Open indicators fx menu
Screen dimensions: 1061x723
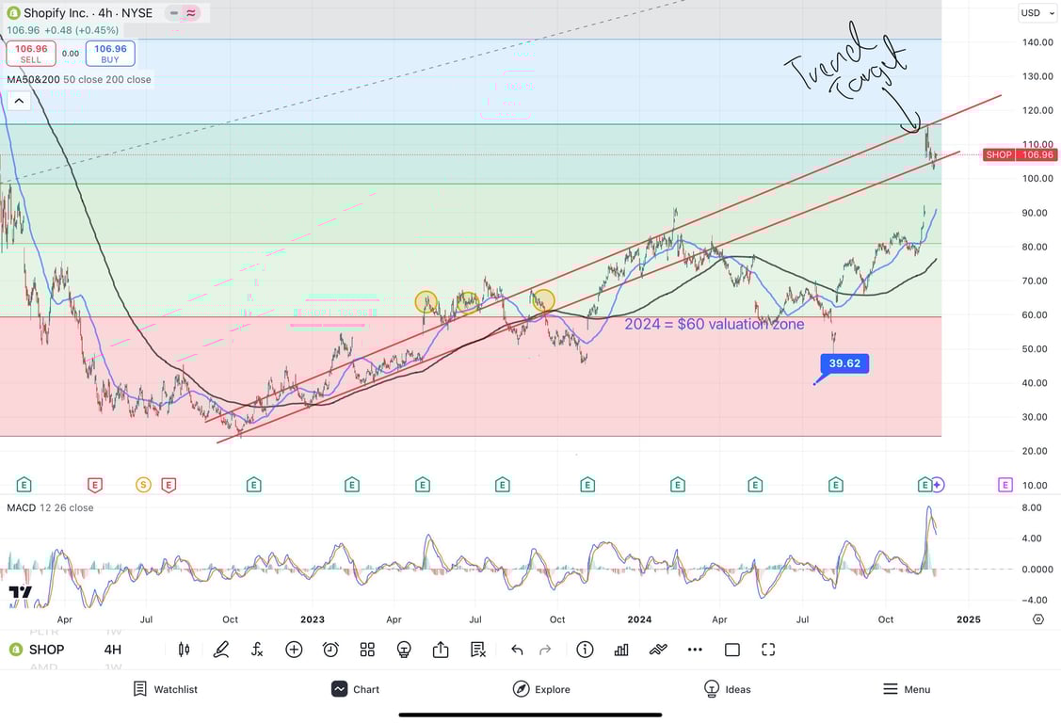257,650
